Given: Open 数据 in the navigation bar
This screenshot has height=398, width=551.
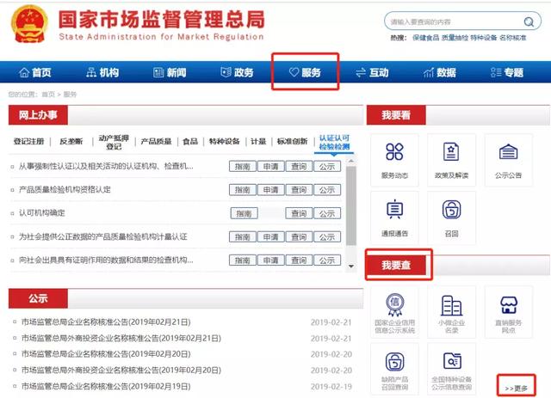Looking at the screenshot, I should [x=440, y=72].
